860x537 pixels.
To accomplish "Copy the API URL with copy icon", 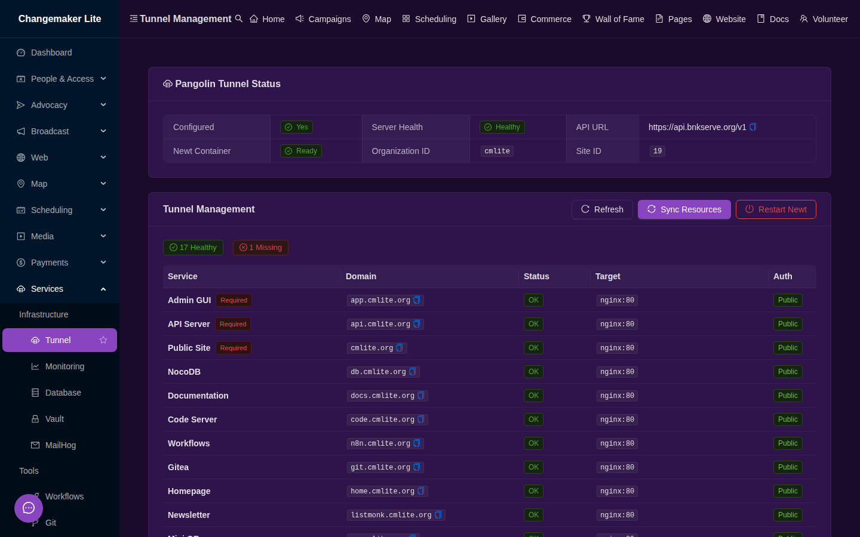I will 753,127.
